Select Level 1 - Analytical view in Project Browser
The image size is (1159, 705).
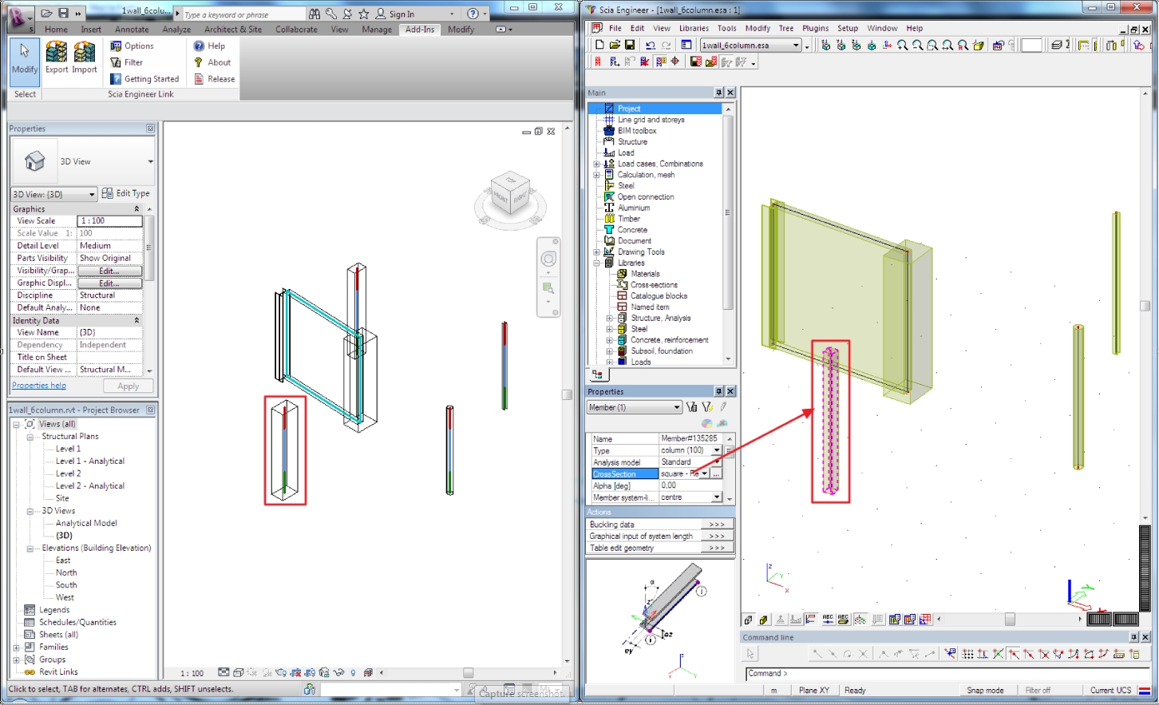90,461
